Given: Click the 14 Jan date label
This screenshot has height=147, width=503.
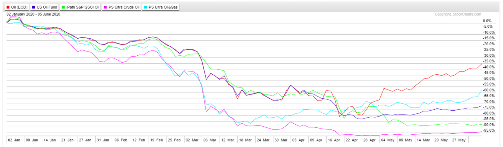Looking at the screenshot, I should pos(50,140).
